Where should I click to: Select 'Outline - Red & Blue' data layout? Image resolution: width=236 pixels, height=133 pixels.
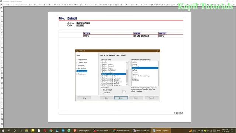pyautogui.click(x=114, y=74)
